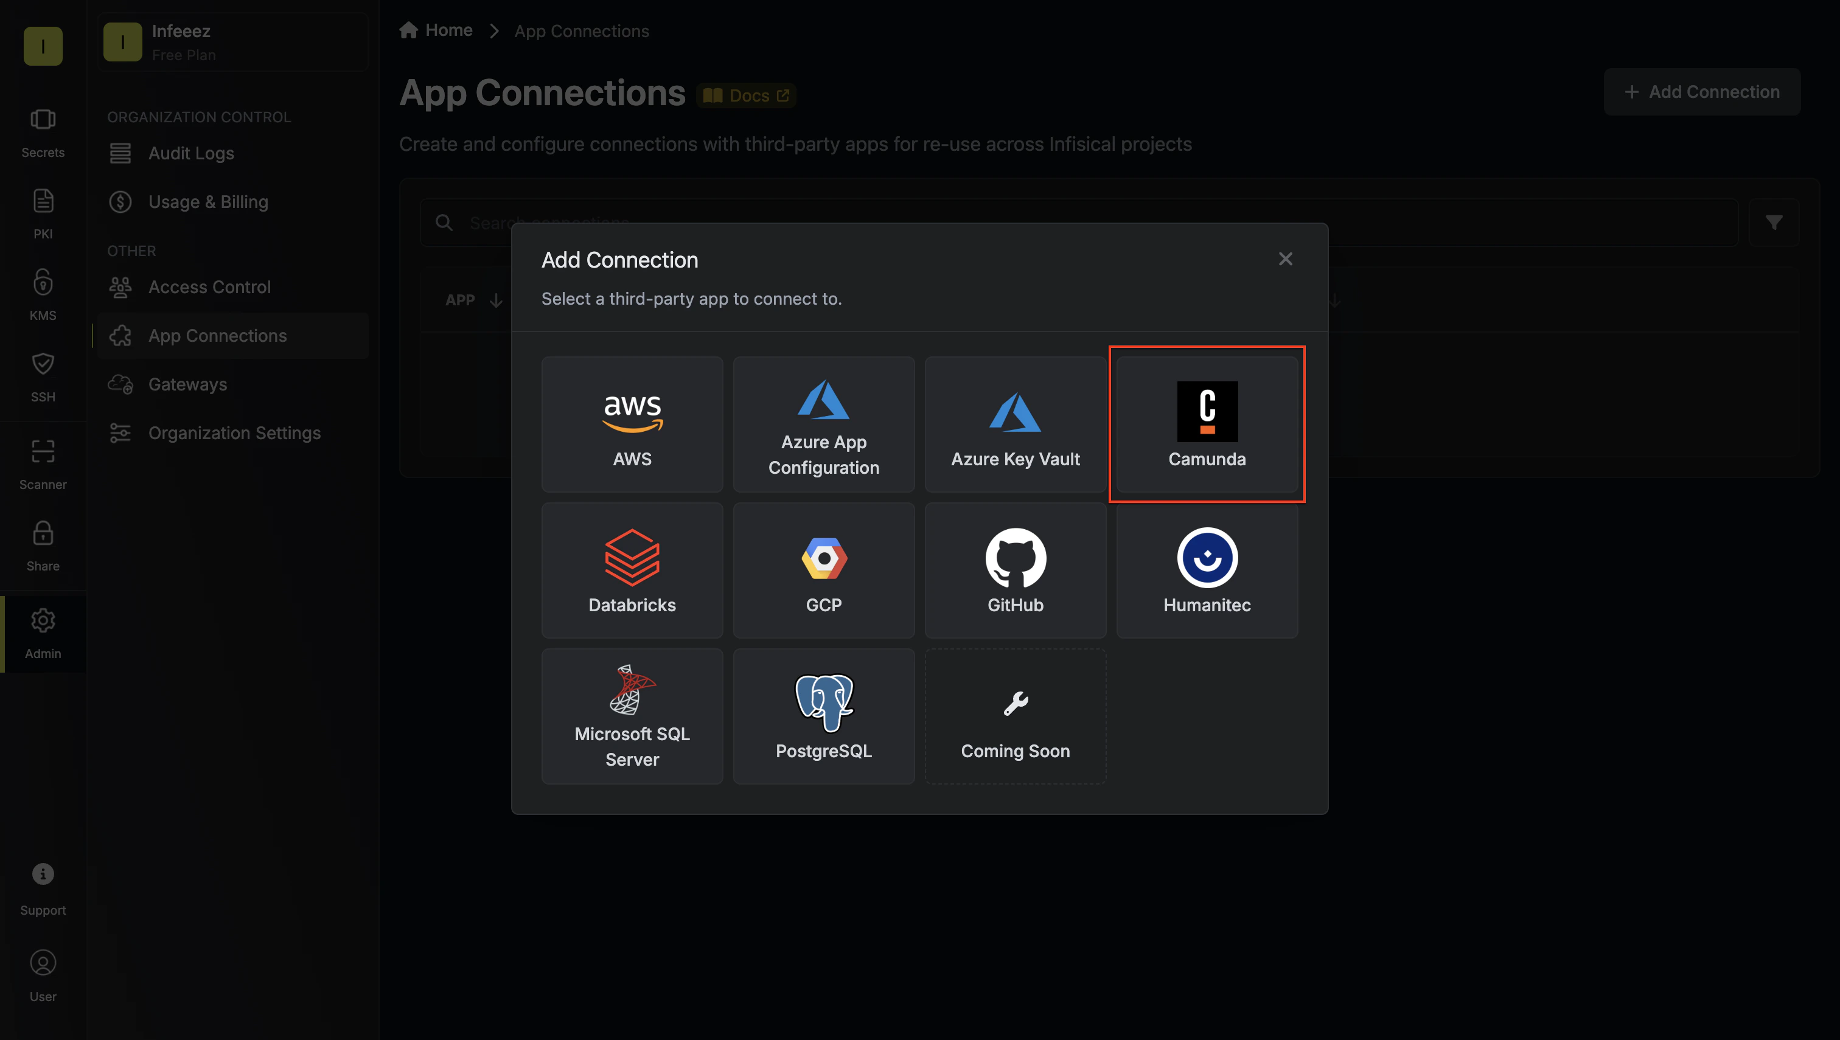Open the Infeeez Free Plan organization switcher
1840x1040 pixels.
(234, 42)
